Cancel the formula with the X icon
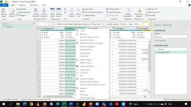Viewport: 191px width, 107px height. (39, 24)
